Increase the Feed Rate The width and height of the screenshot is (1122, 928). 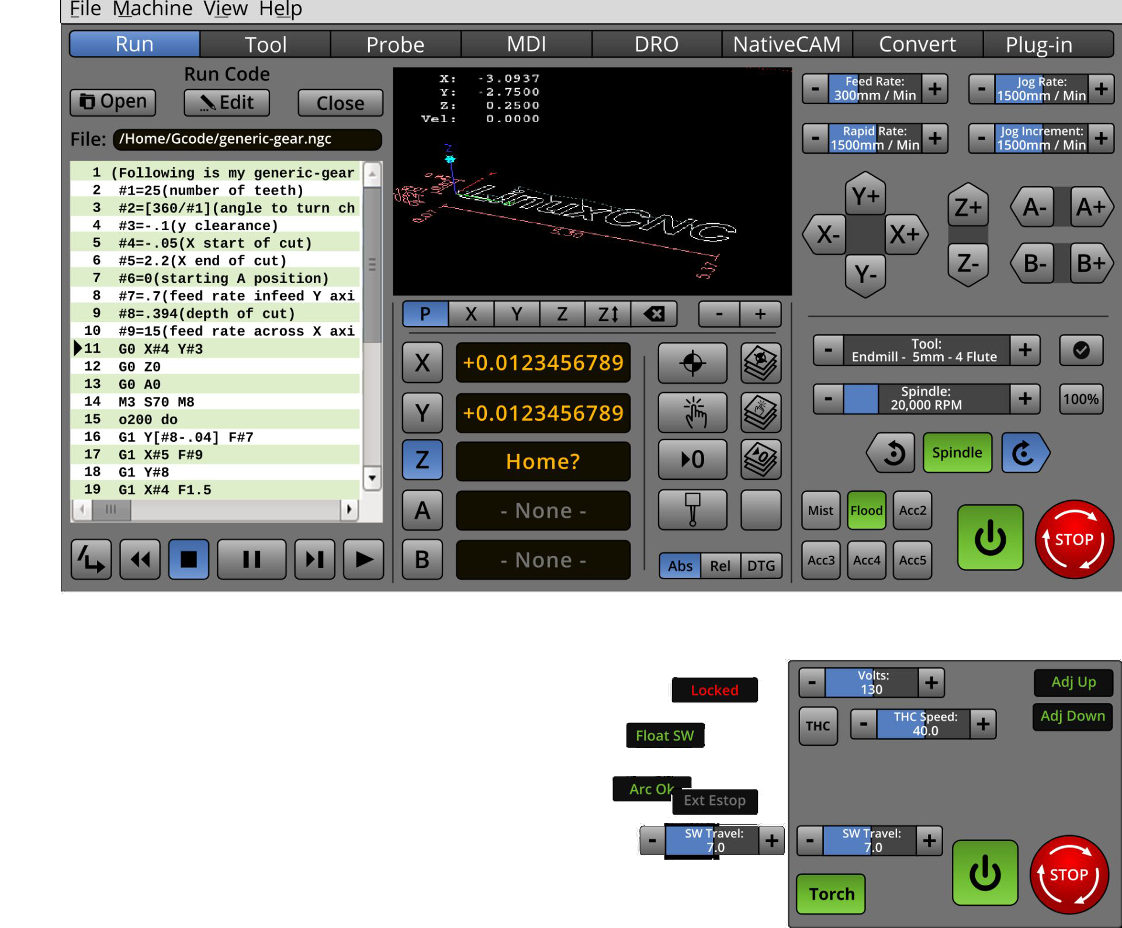[935, 89]
